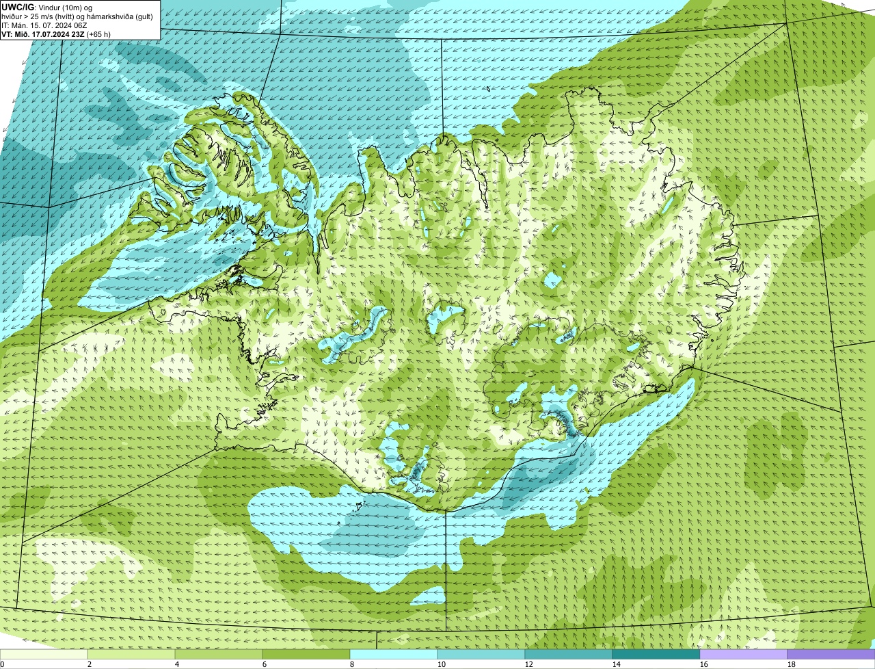Click the legend label "12"
Image resolution: width=875 pixels, height=669 pixels.
coord(529,664)
